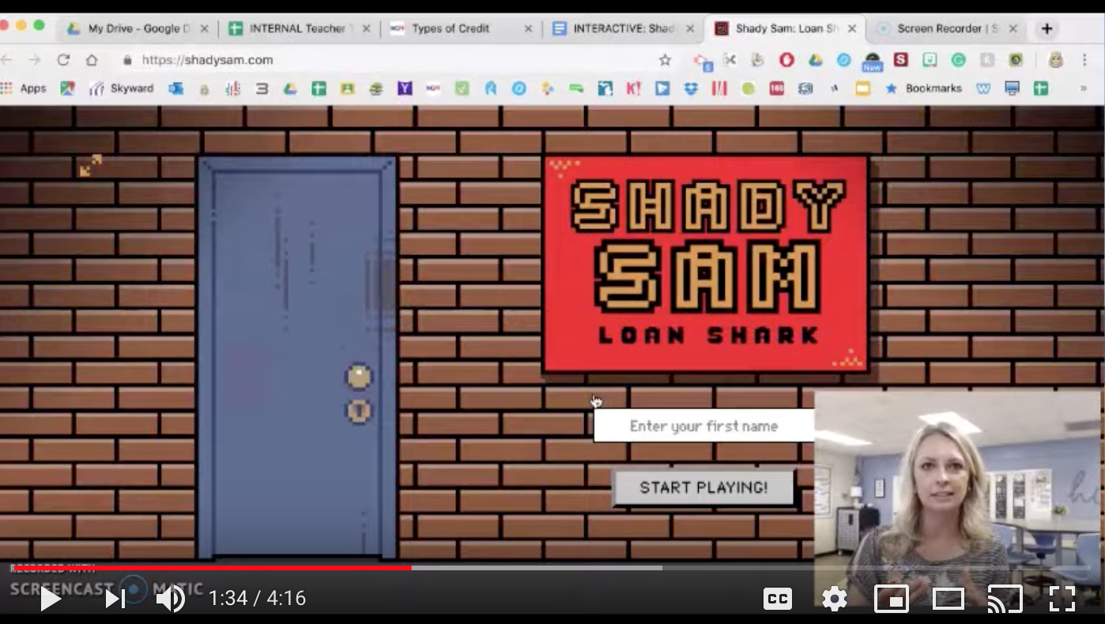Viewport: 1105px width, 624px height.
Task: Click the closed captions button
Action: pos(778,599)
